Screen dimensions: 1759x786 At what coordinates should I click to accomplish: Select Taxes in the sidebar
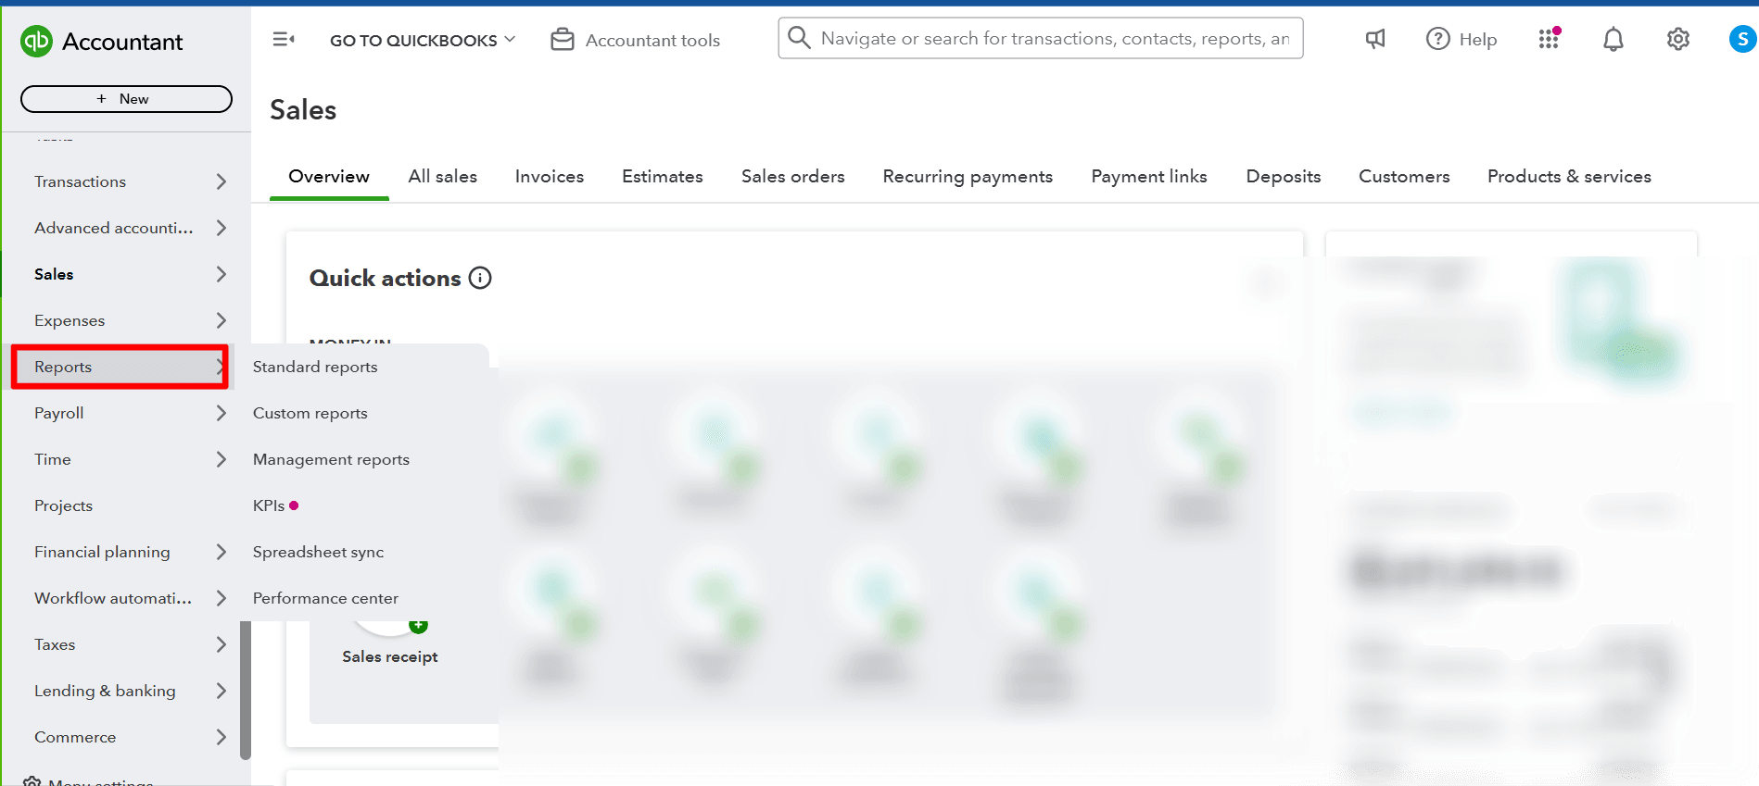(55, 644)
